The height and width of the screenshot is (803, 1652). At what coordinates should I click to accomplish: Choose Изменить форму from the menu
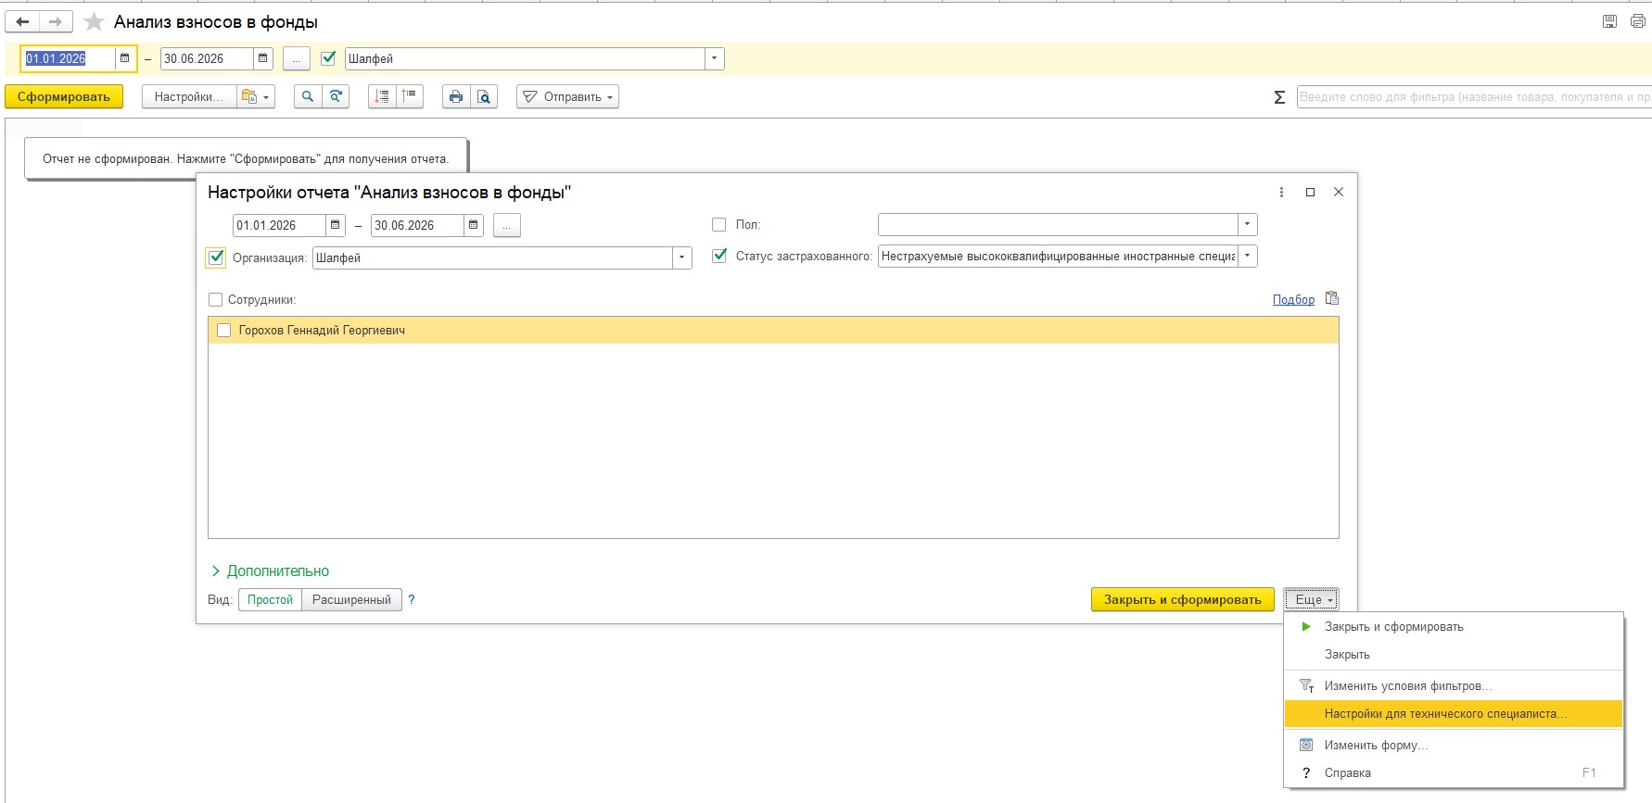click(x=1376, y=745)
